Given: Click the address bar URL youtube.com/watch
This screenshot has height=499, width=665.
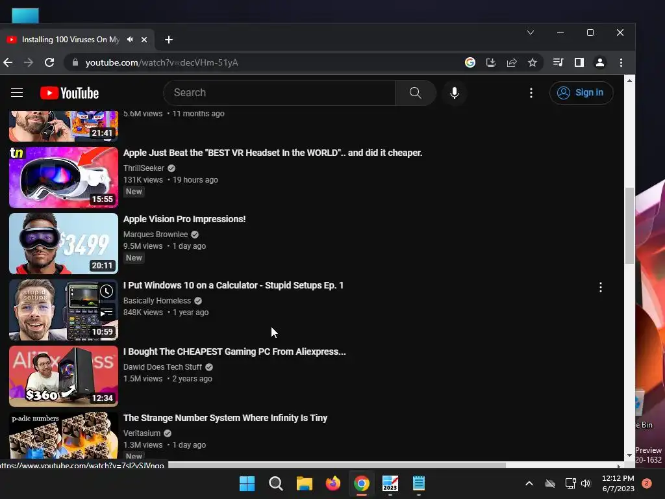Looking at the screenshot, I should coord(162,62).
